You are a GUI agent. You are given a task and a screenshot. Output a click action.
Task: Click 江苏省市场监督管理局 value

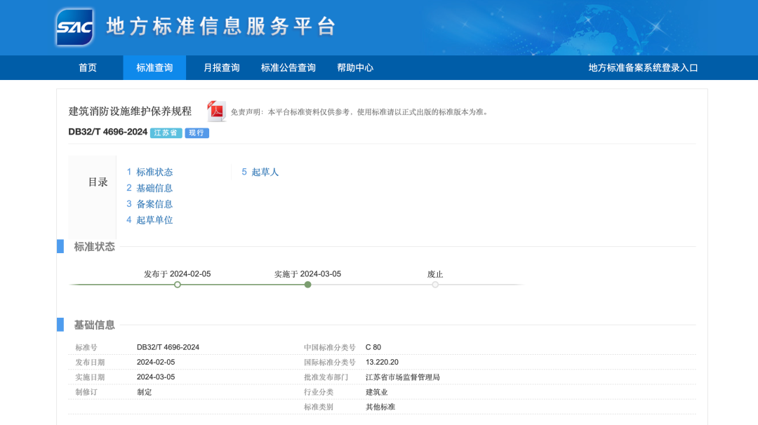pyautogui.click(x=403, y=377)
